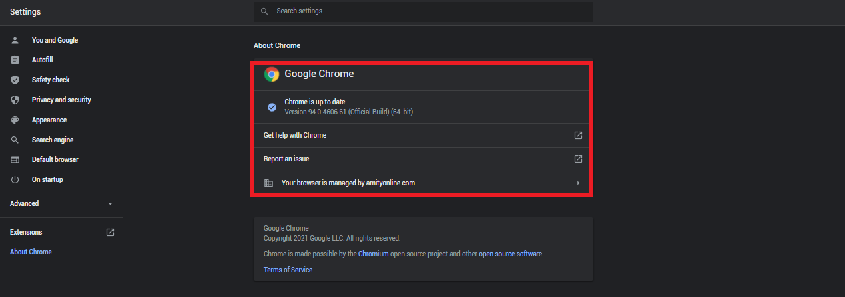The image size is (845, 297).
Task: Open the open source software link
Action: pyautogui.click(x=511, y=254)
